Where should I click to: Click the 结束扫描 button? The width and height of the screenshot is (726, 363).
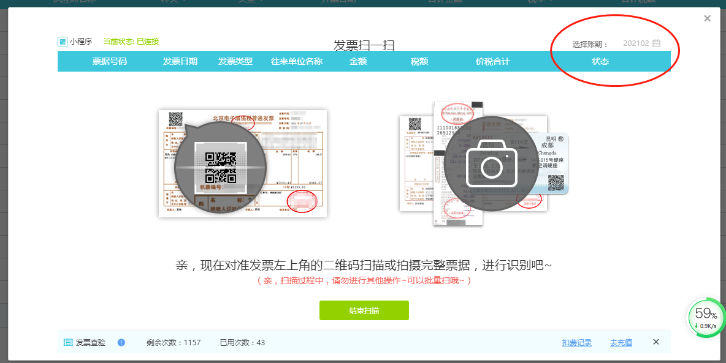(364, 310)
